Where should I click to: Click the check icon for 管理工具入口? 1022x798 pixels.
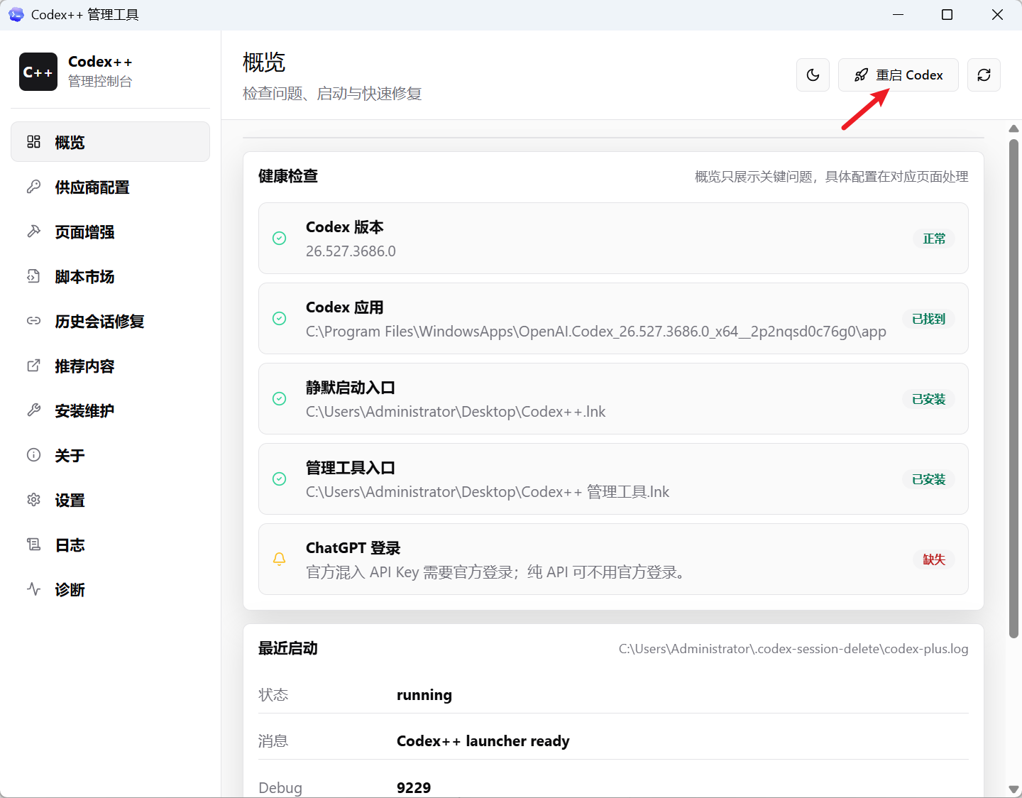tap(280, 479)
